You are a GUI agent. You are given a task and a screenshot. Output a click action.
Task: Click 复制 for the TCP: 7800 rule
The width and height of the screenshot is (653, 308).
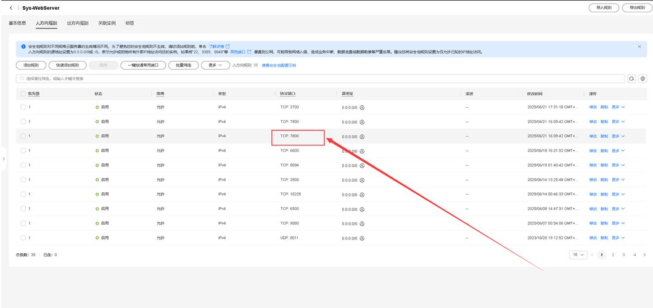tap(604, 136)
